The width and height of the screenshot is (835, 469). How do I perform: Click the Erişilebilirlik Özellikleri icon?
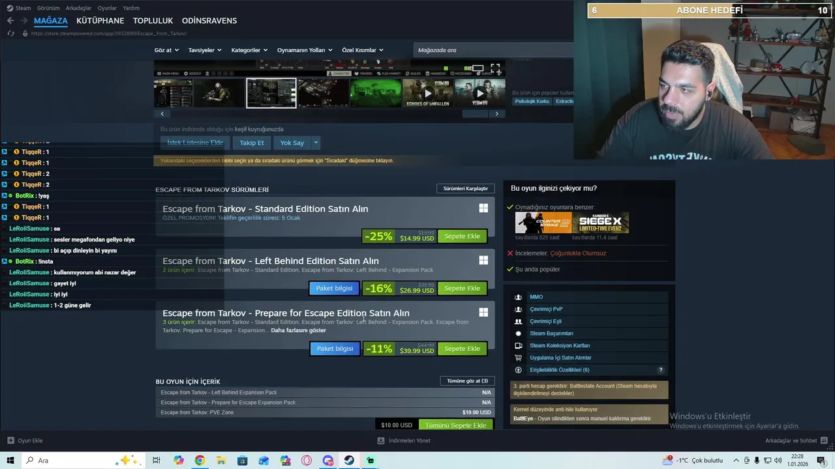(519, 370)
